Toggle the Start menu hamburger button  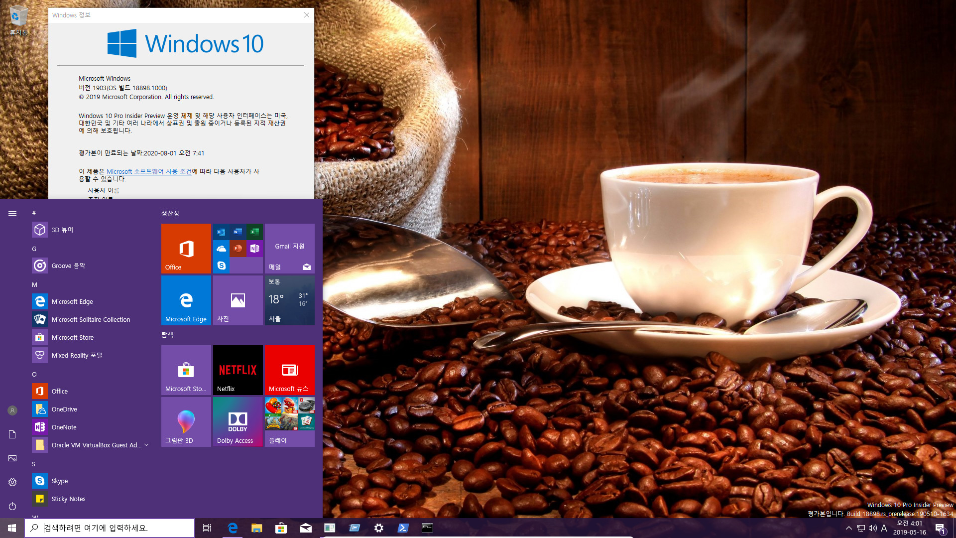[x=12, y=213]
